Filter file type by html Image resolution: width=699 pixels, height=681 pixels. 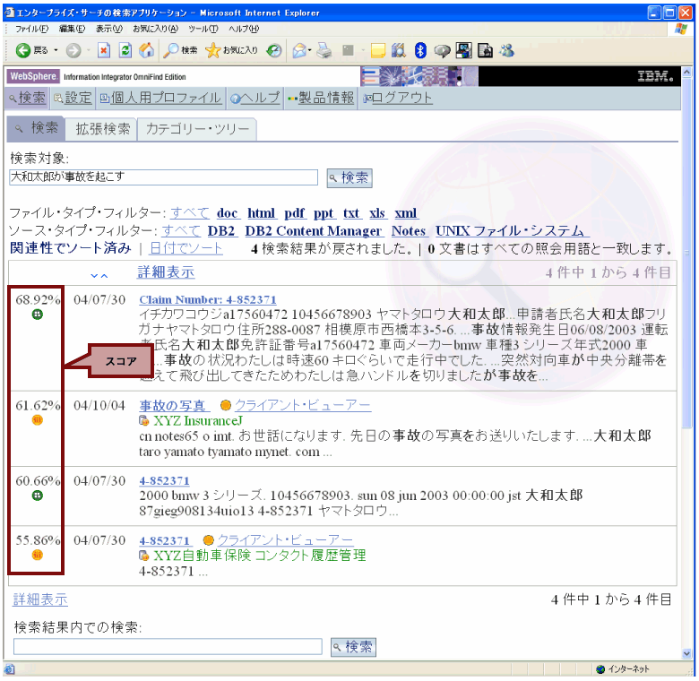click(x=262, y=213)
